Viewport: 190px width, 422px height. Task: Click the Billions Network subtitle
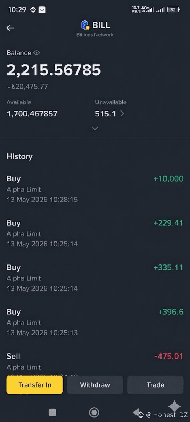95,35
